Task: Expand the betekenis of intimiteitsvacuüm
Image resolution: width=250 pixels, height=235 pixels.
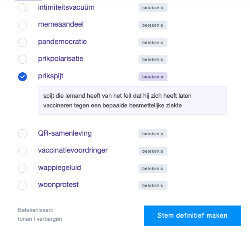Action: point(153,8)
